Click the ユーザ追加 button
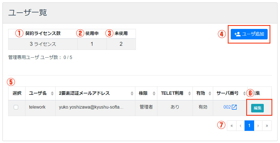The width and height of the screenshot is (280, 143). click(x=249, y=34)
